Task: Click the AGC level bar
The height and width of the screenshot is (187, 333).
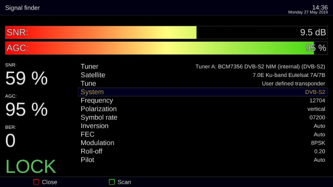Action: pos(166,48)
